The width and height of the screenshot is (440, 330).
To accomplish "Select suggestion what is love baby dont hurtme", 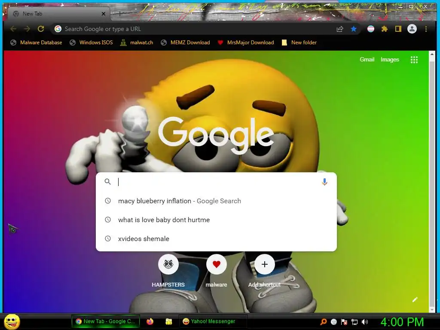I will pos(216,220).
